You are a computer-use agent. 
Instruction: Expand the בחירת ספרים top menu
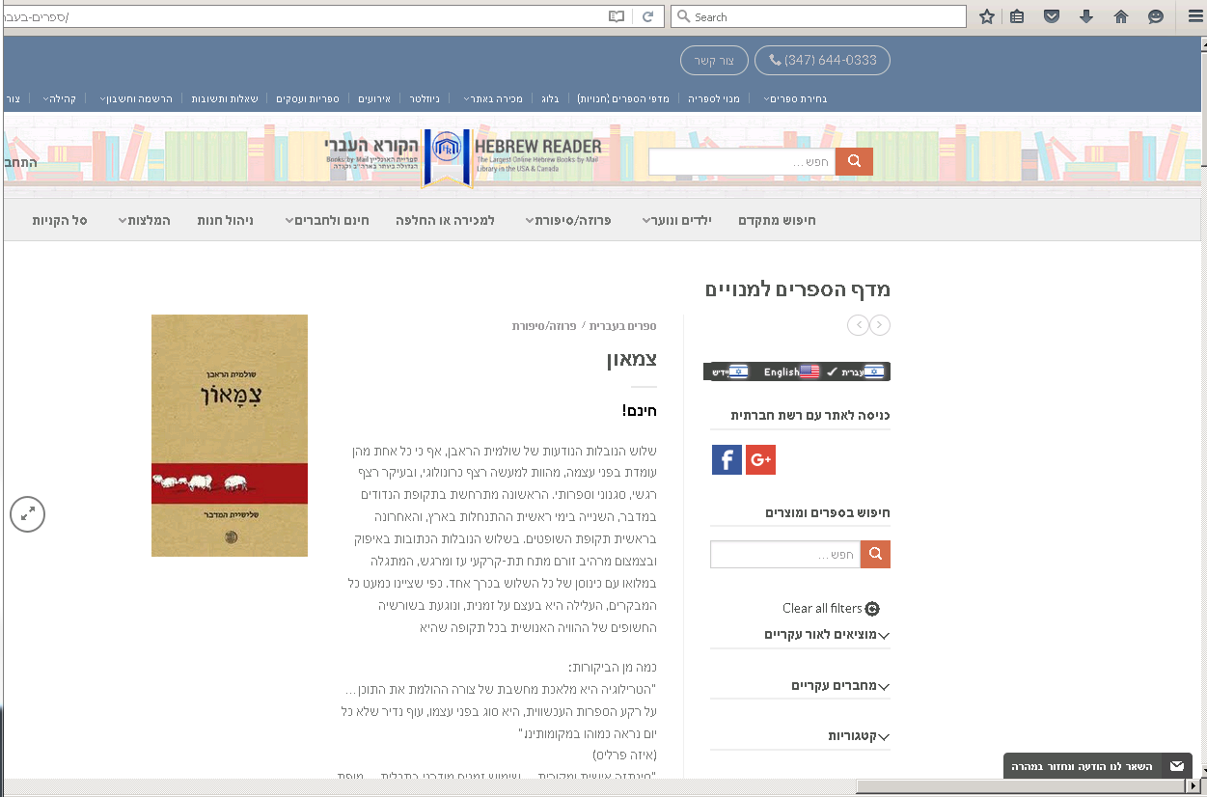click(x=795, y=98)
